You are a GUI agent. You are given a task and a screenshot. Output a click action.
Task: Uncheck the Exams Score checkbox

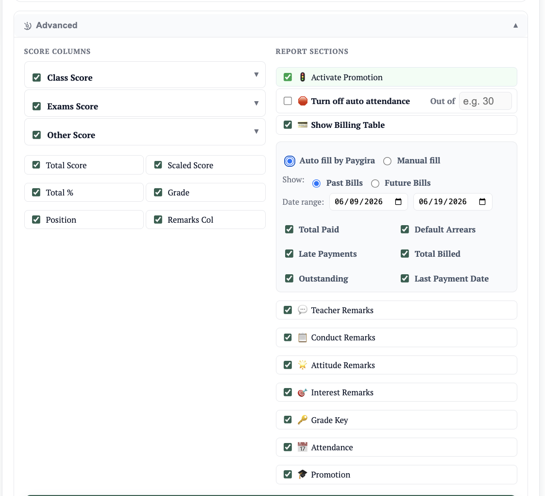[x=37, y=106]
